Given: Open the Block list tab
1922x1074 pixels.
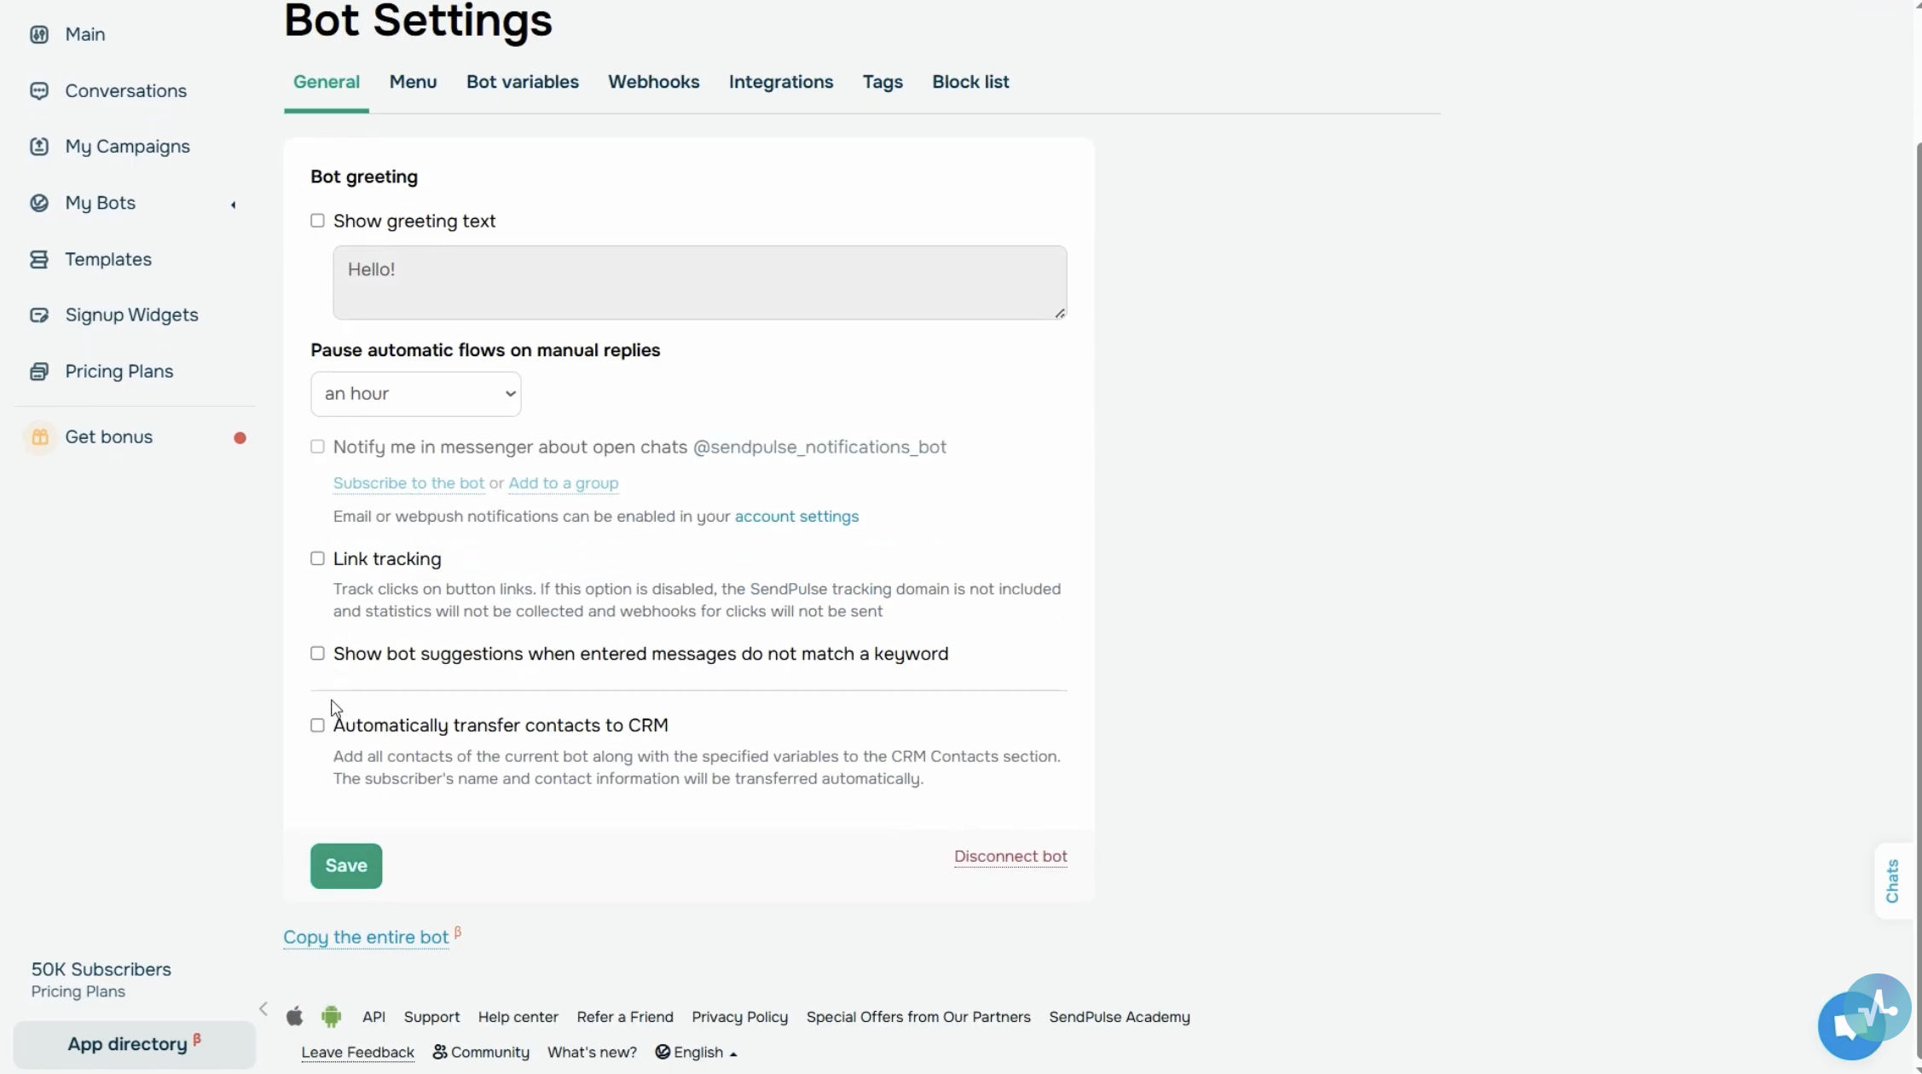Looking at the screenshot, I should pos(970,82).
